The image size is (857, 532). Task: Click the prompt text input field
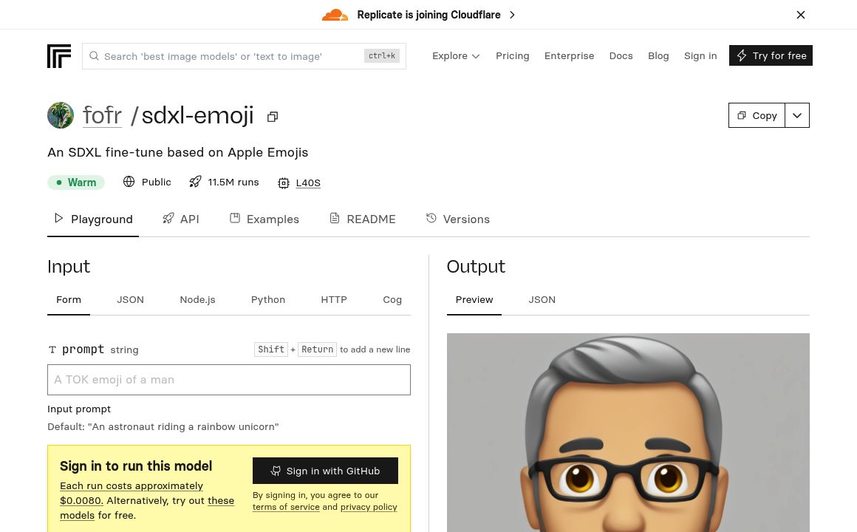pyautogui.click(x=229, y=379)
